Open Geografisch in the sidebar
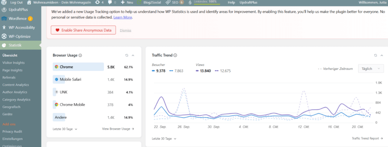This screenshot has height=147, width=388. [11, 107]
